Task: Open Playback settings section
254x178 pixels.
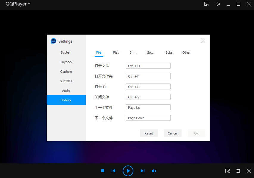Action: point(66,62)
